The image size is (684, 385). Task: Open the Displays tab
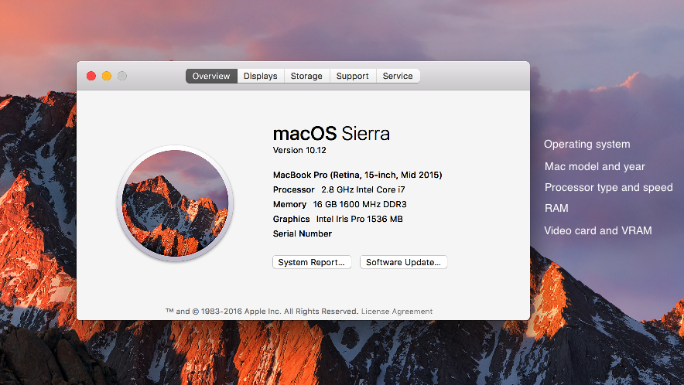click(261, 76)
